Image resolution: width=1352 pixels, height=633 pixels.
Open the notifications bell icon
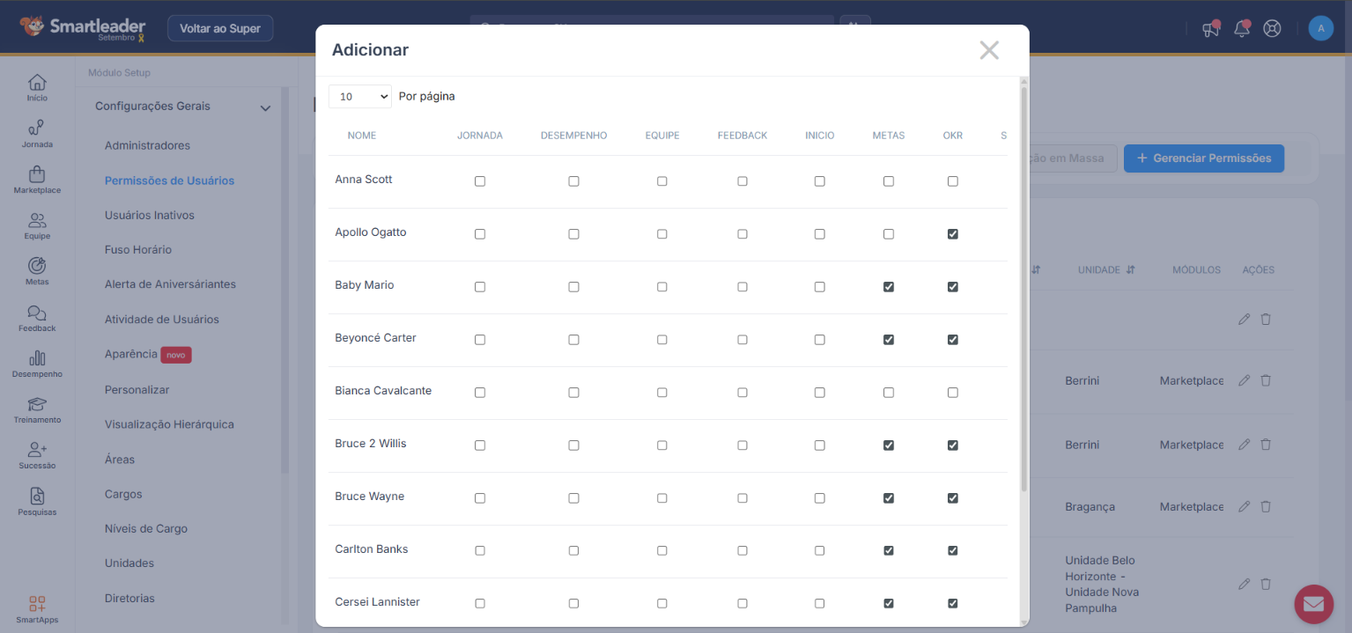click(x=1242, y=28)
